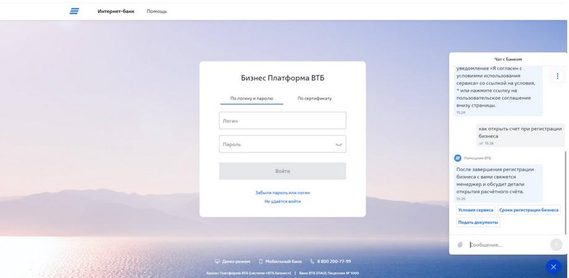
Task: Click the Чат с банком header title
Action: [x=508, y=59]
